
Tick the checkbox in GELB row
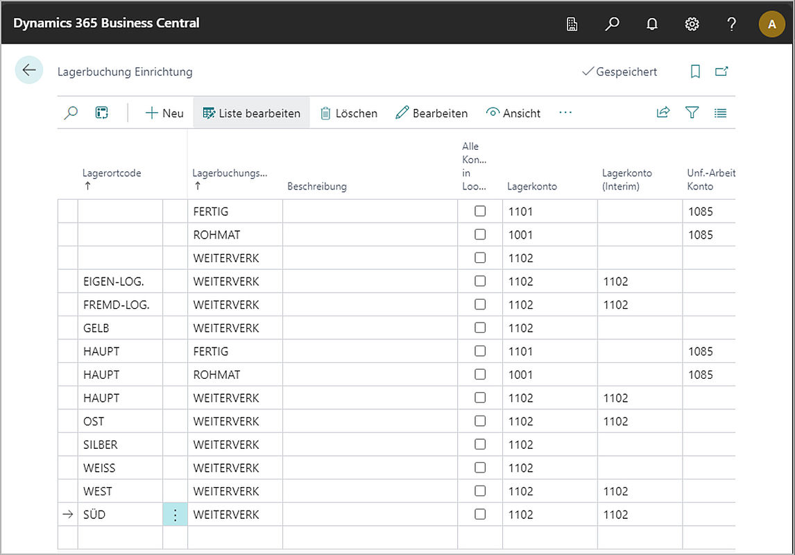click(x=479, y=327)
